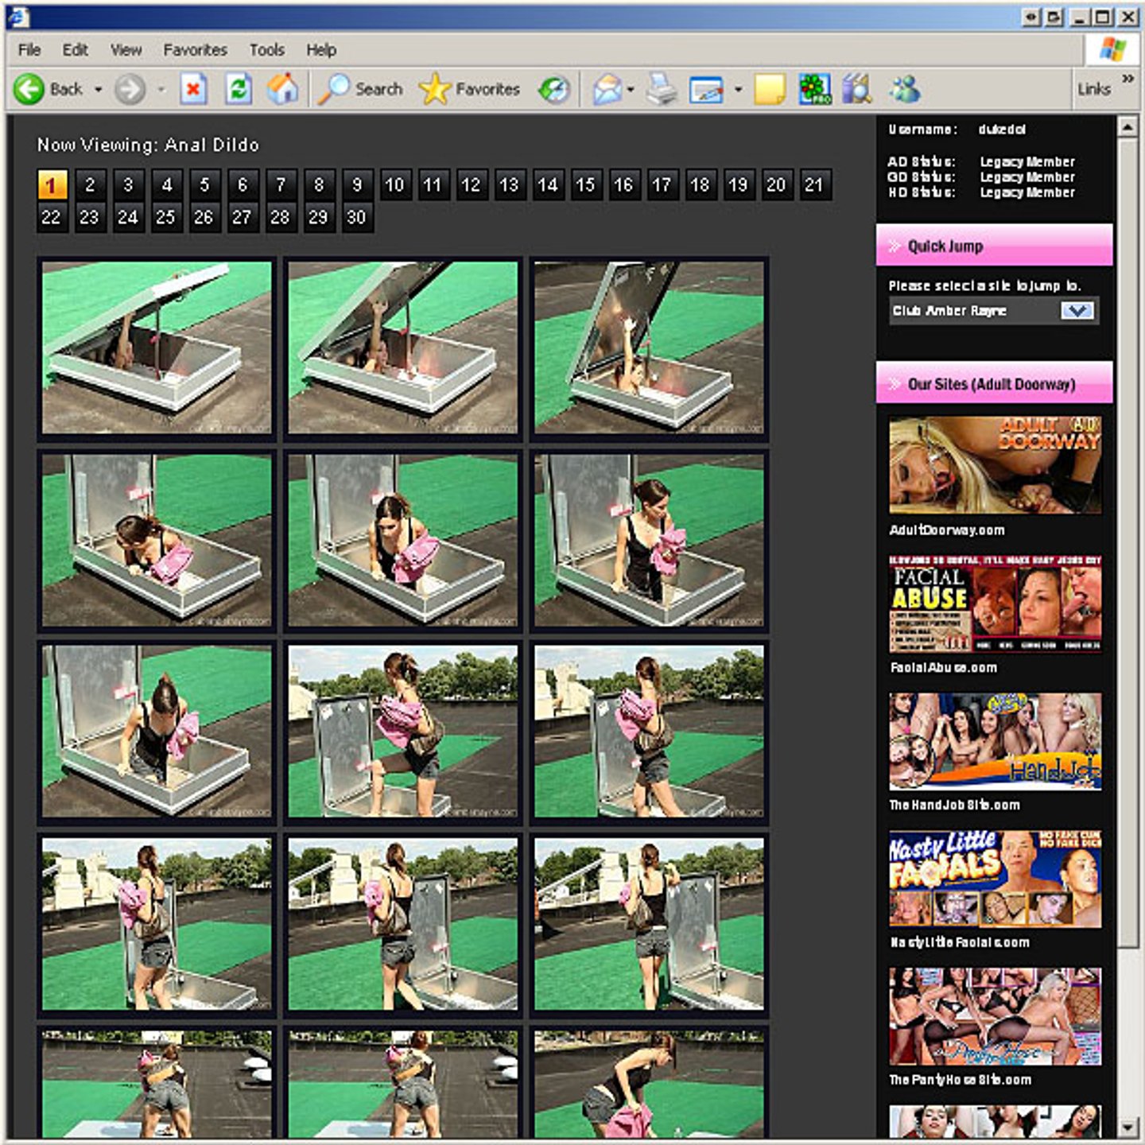Jump to gallery page 30
Screen dimensions: 1145x1145
pyautogui.click(x=356, y=217)
